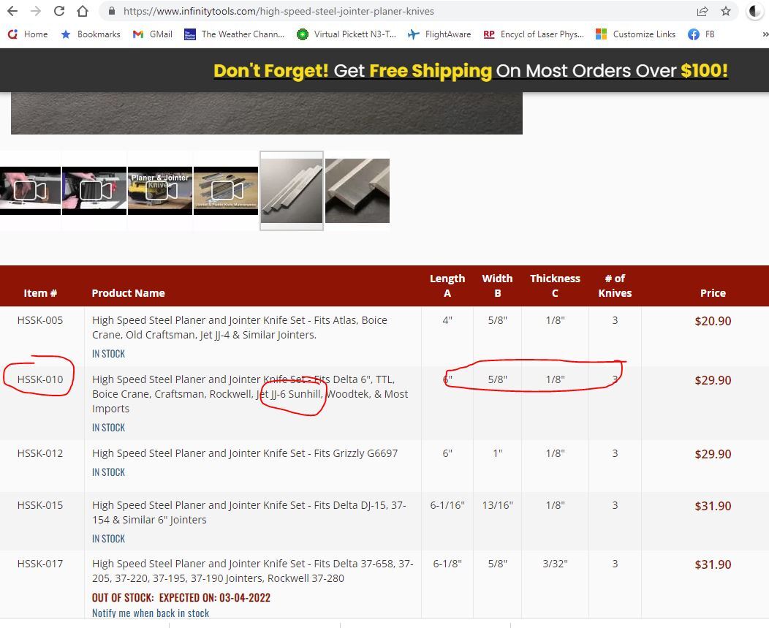The image size is (769, 628).
Task: Reload the page with the refresh icon
Action: (x=59, y=11)
